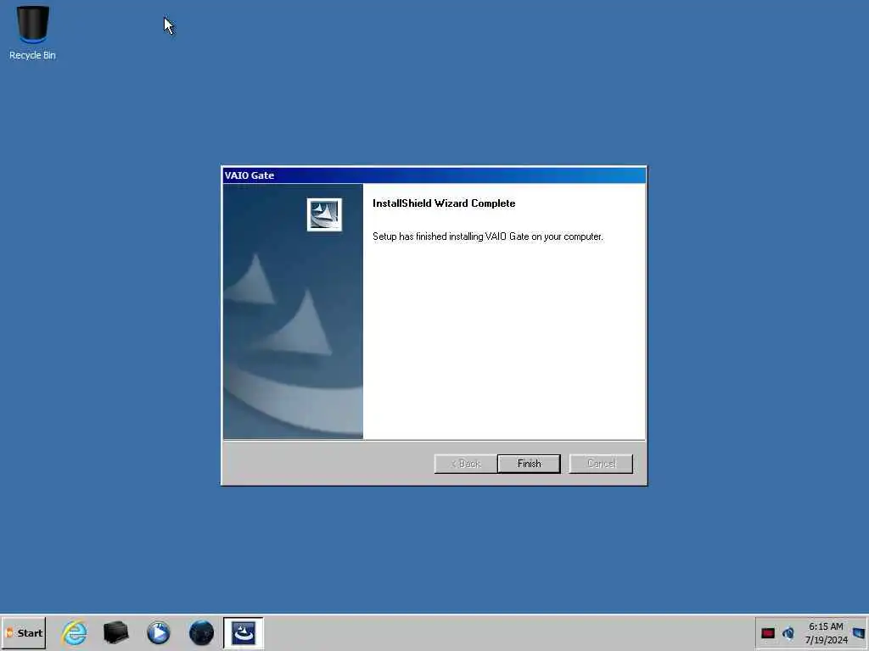Launch Internet Explorer from the taskbar
This screenshot has width=869, height=651.
75,632
